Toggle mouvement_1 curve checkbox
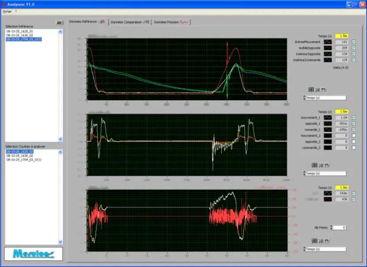The width and height of the screenshot is (367, 267). point(354,117)
